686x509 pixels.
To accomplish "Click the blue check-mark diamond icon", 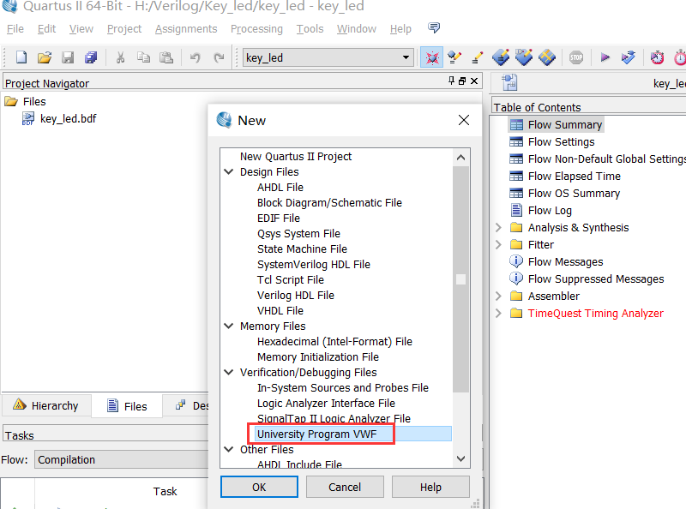I will pos(524,57).
